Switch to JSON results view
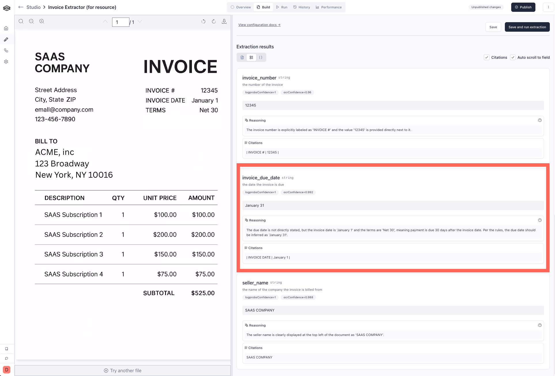Image resolution: width=555 pixels, height=376 pixels. 260,57
